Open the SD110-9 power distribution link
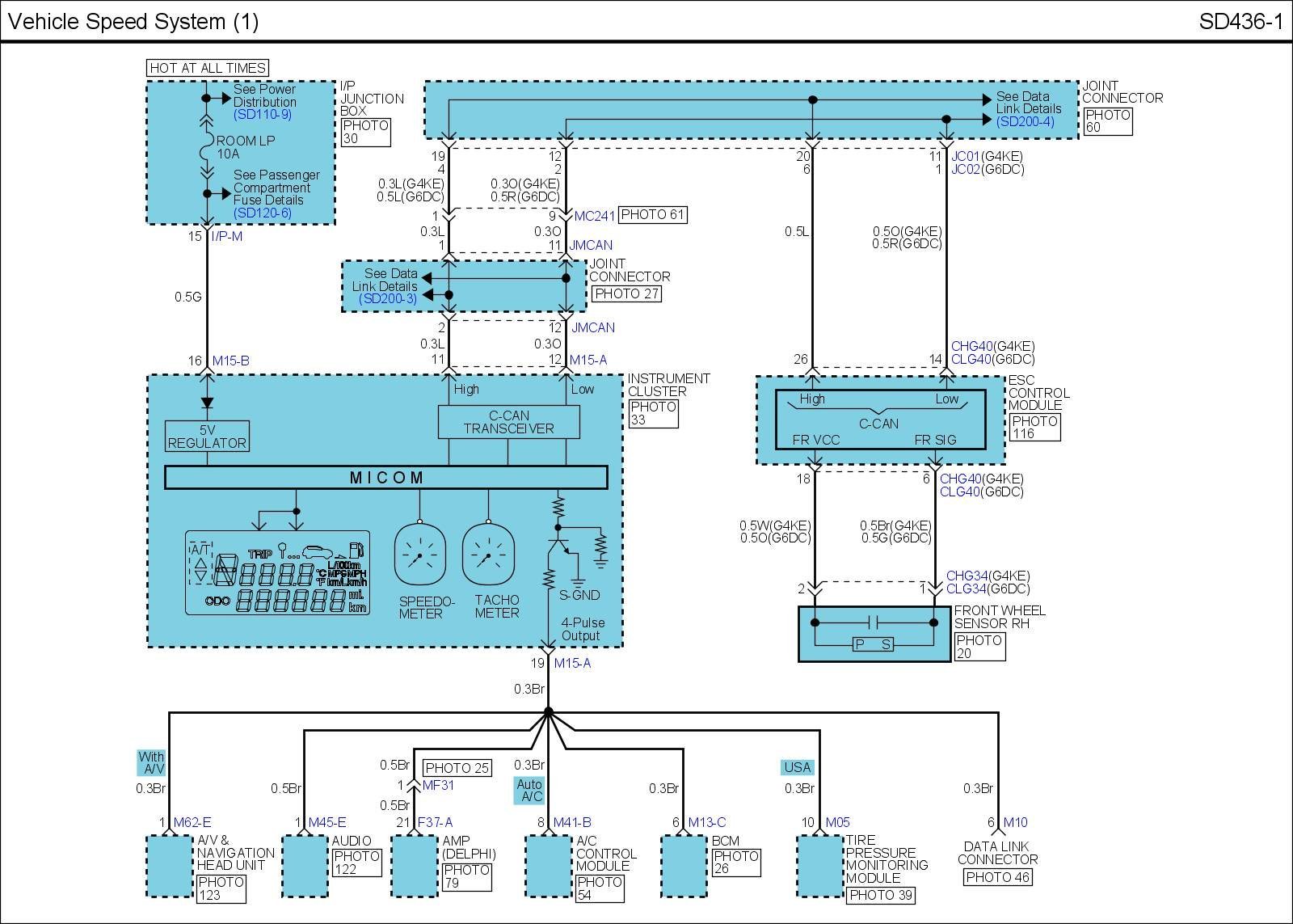The image size is (1293, 924). [262, 115]
